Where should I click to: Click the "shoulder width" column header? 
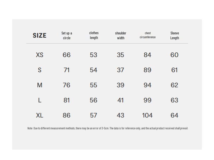coord(120,35)
